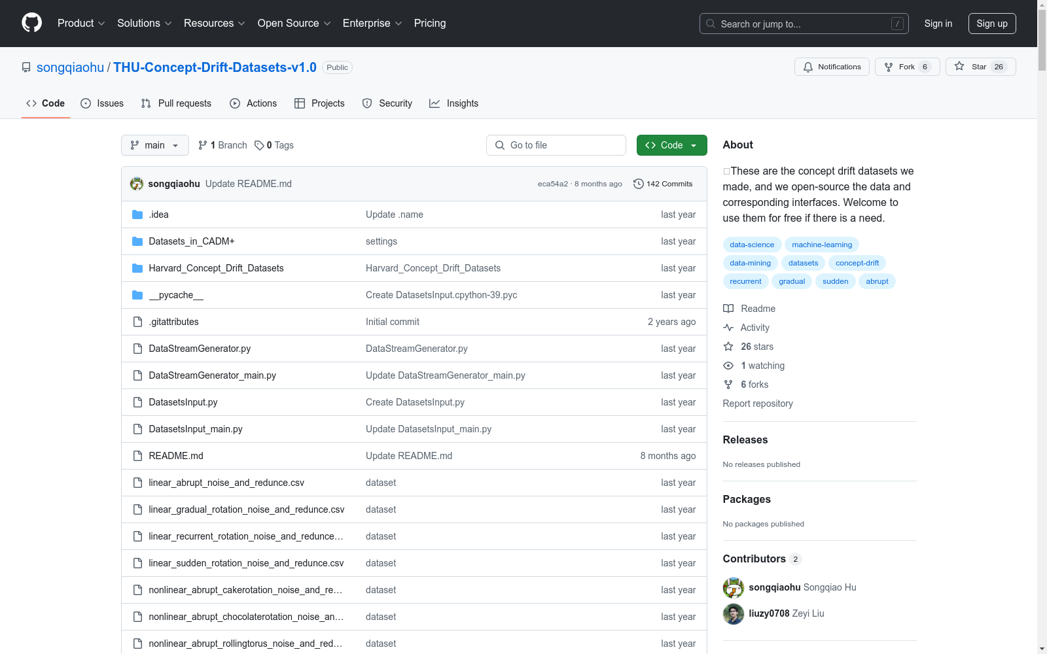This screenshot has width=1047, height=654.
Task: Open the .idea folder
Action: pos(158,215)
